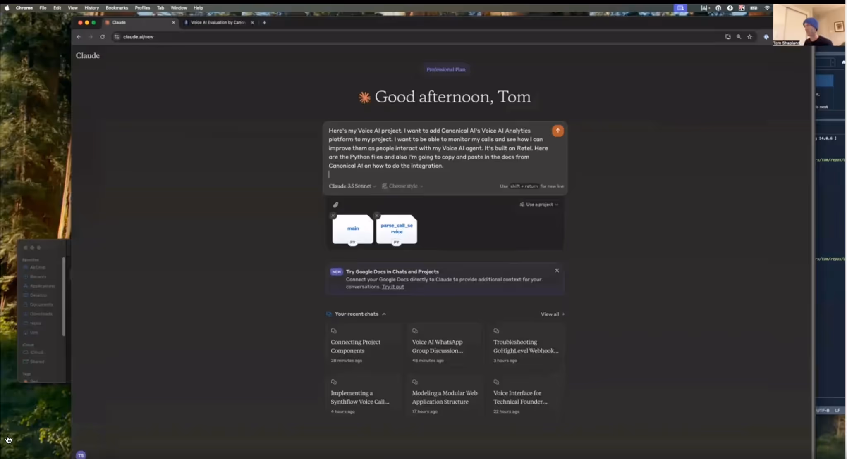The width and height of the screenshot is (847, 459).
Task: Click the Try it out link
Action: [393, 287]
